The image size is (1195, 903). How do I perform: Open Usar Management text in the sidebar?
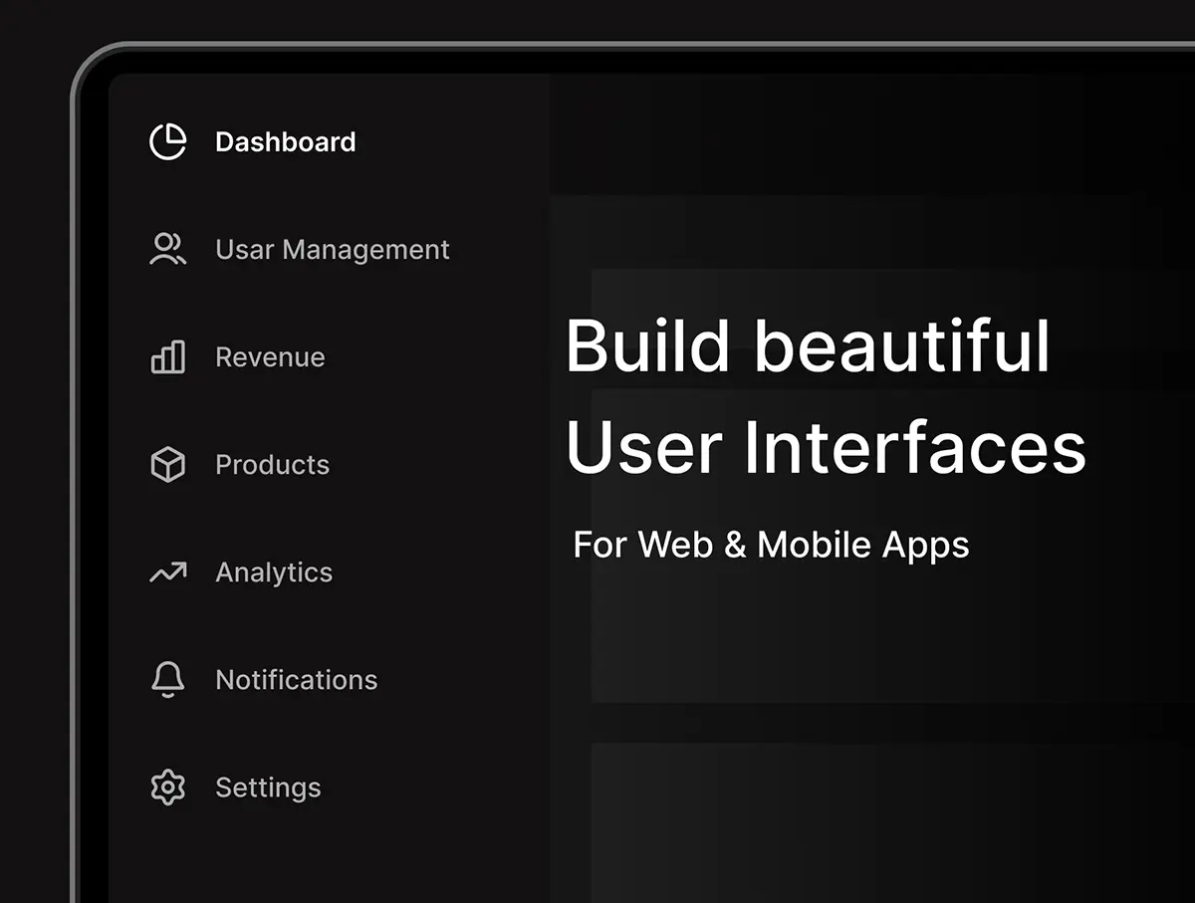click(x=332, y=250)
